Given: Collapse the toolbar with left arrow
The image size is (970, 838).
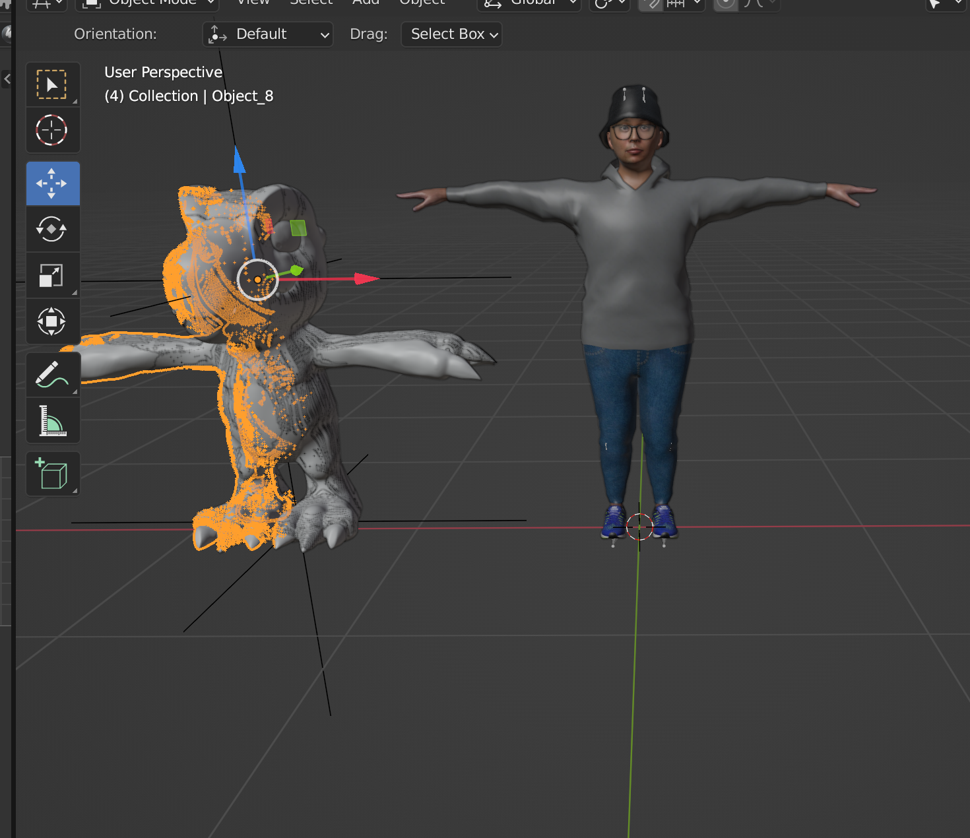Looking at the screenshot, I should pyautogui.click(x=7, y=79).
